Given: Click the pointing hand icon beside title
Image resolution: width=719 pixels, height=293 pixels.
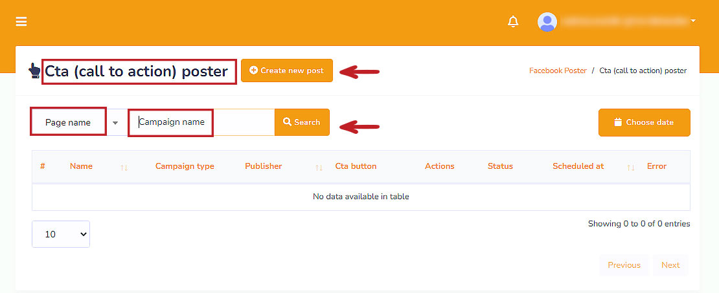Looking at the screenshot, I should tap(35, 71).
